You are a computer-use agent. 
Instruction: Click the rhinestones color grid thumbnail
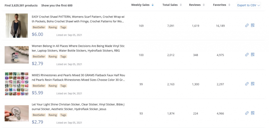17,84
